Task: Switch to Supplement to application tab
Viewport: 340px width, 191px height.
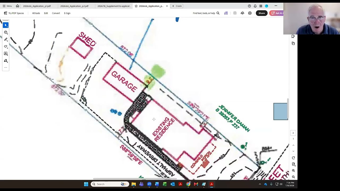Action: (114, 6)
